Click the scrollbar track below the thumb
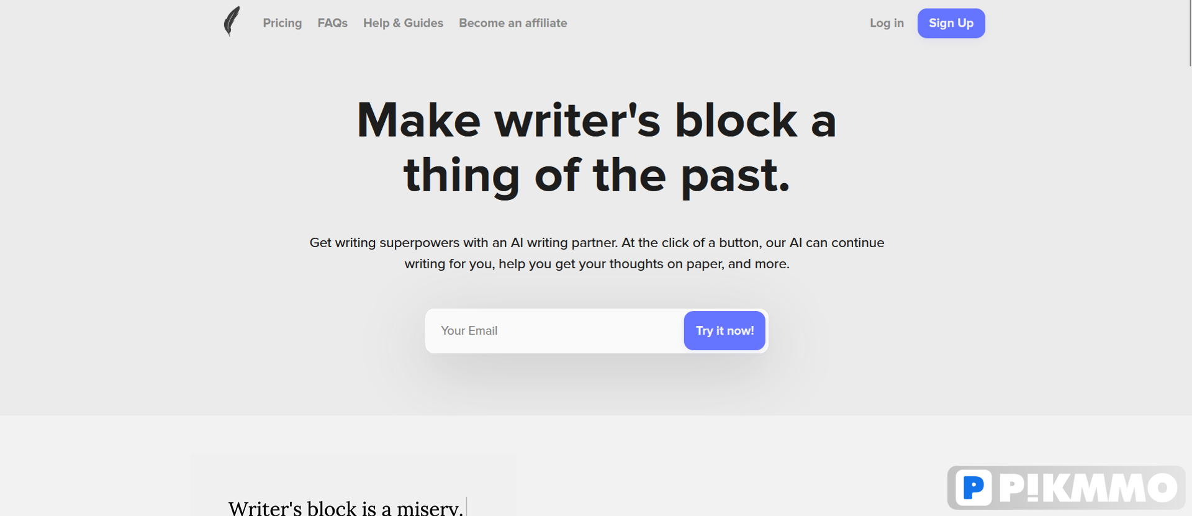 click(x=1190, y=292)
